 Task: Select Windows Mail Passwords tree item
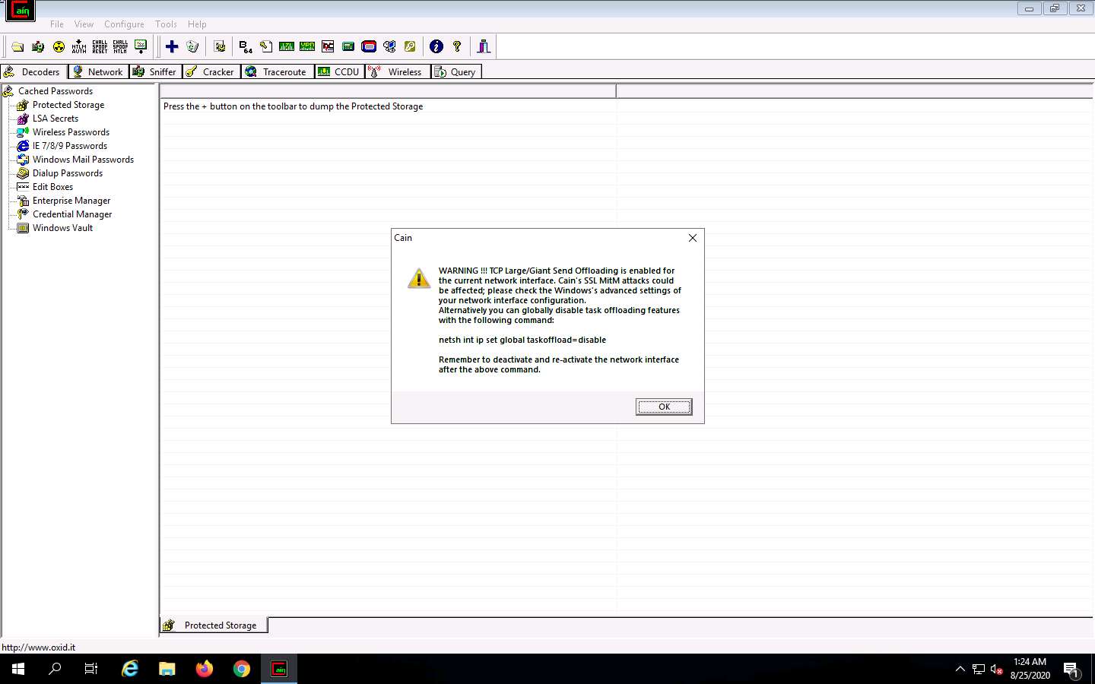pos(83,160)
